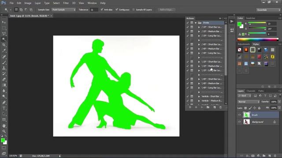This screenshot has height=158, width=282.
Task: Open the Image menu
Action: click(x=28, y=3)
